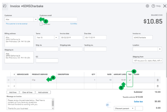The width and height of the screenshot is (167, 112).
Task: Open the Discount percent dropdown
Action: [x=124, y=108]
